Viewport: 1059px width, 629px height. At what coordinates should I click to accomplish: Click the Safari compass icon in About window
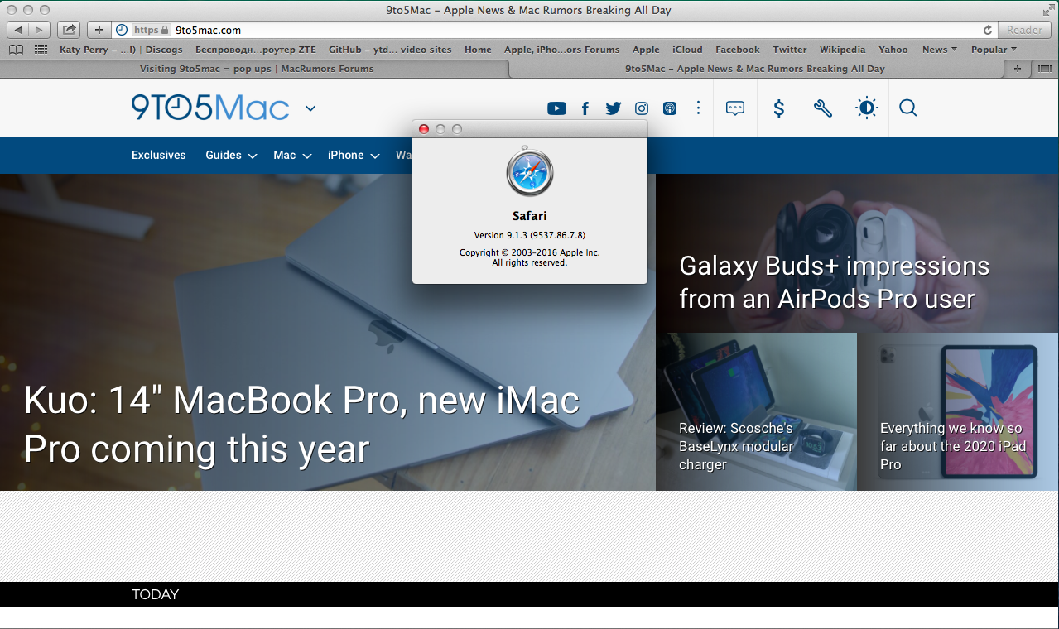[x=530, y=172]
